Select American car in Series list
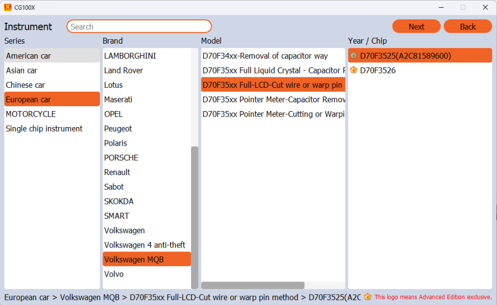 28,56
